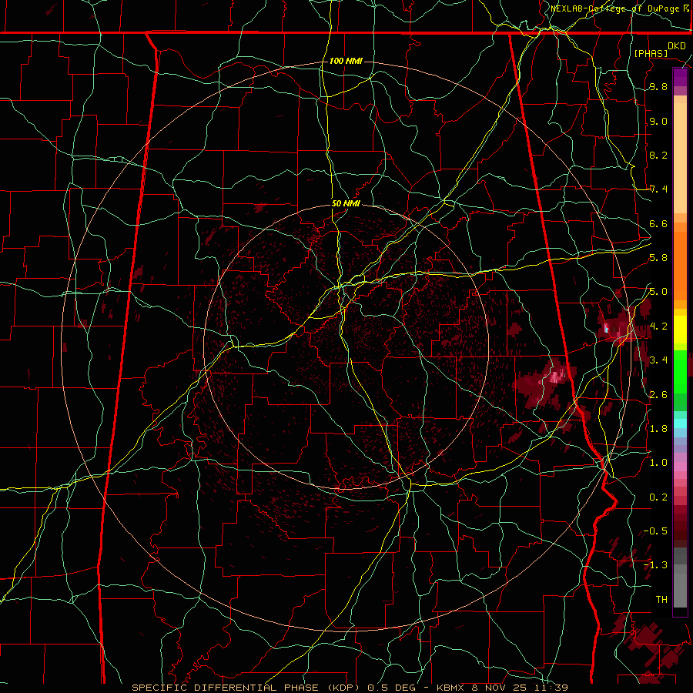Click the 7.4 value on the color scale
The height and width of the screenshot is (693, 693).
click(658, 189)
